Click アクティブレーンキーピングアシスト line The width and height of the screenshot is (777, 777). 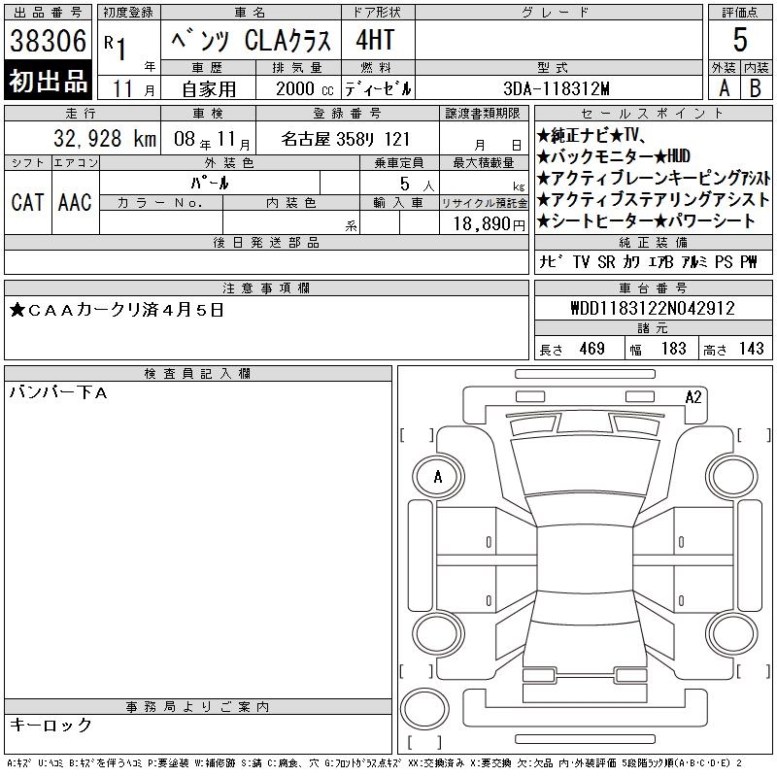pos(654,178)
